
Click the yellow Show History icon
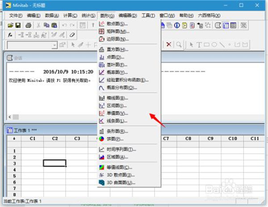click(x=184, y=25)
